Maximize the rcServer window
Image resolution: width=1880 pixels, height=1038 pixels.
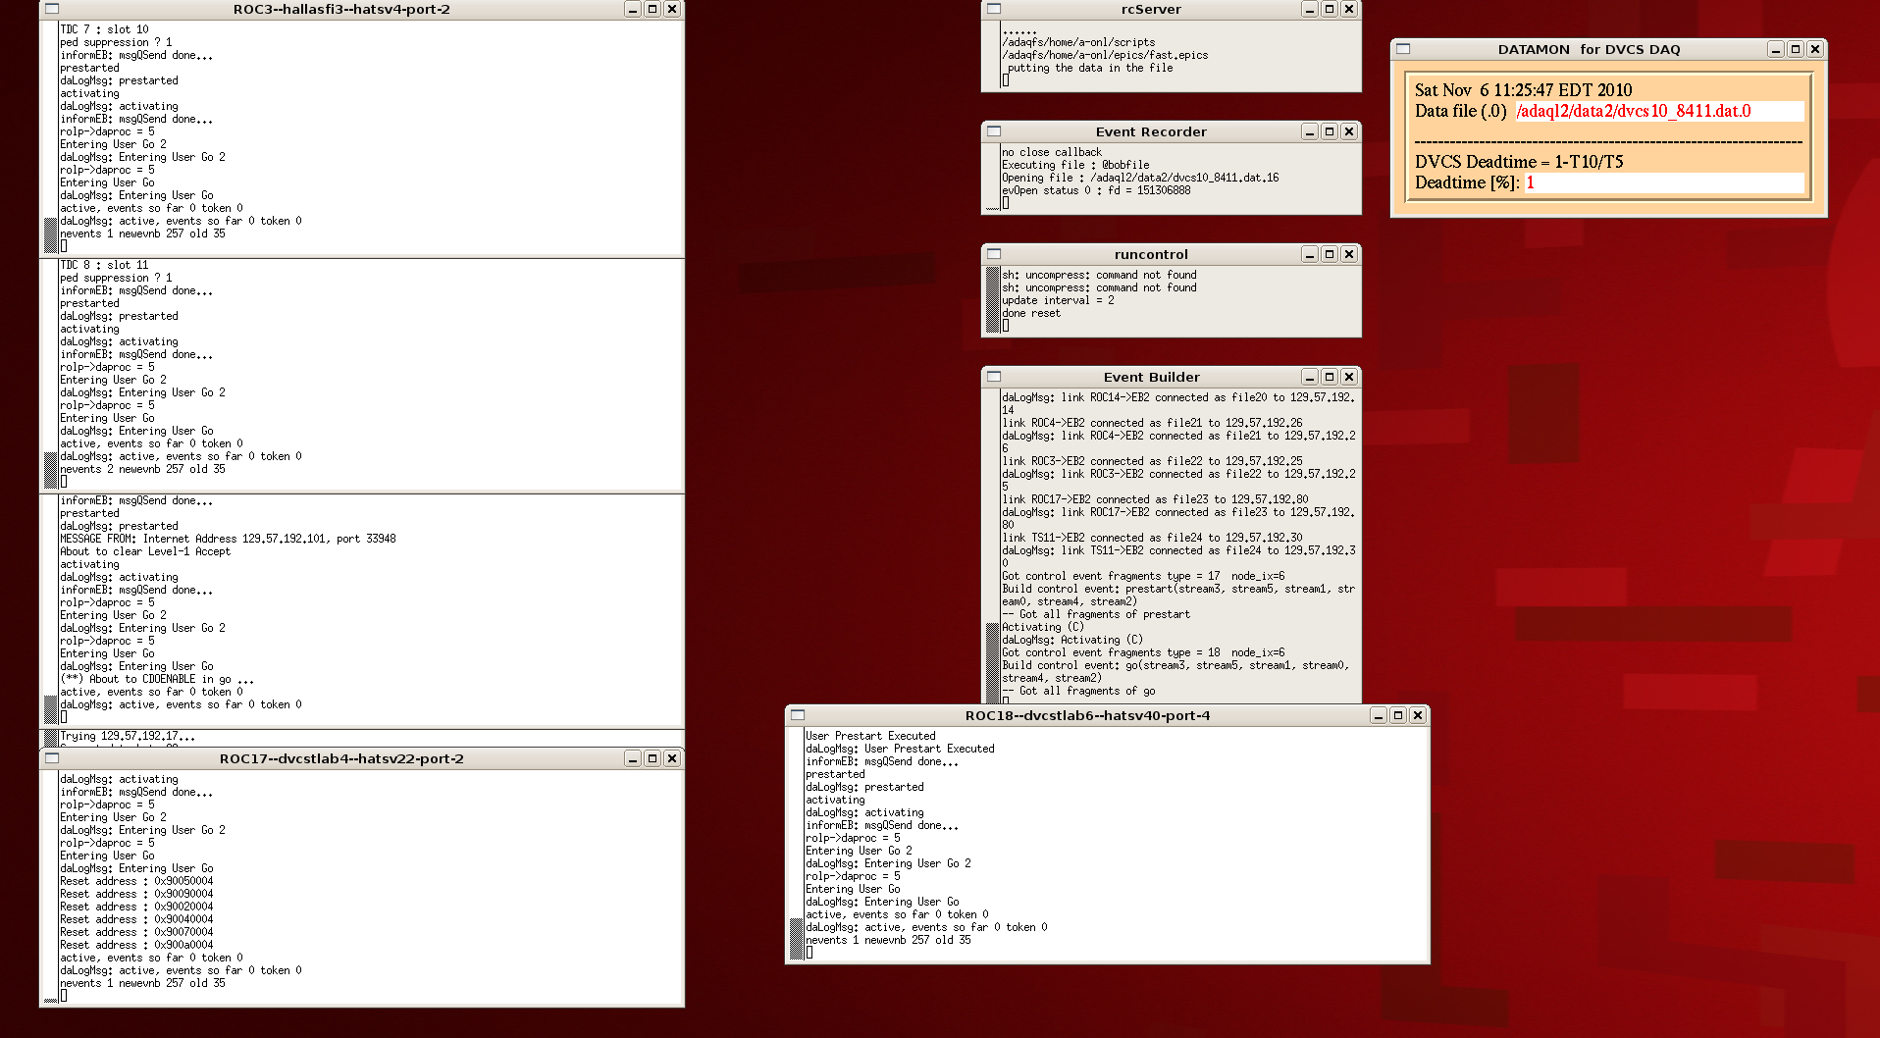click(1330, 9)
